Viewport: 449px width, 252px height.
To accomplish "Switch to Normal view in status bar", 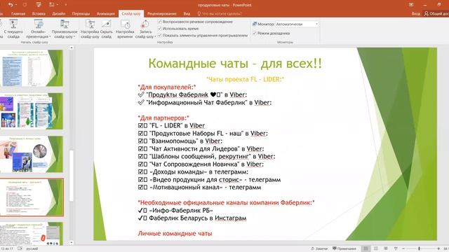I will (366, 248).
